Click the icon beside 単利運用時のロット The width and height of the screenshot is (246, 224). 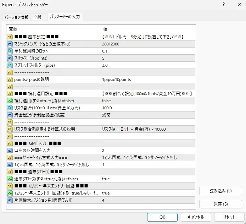tap(10, 51)
